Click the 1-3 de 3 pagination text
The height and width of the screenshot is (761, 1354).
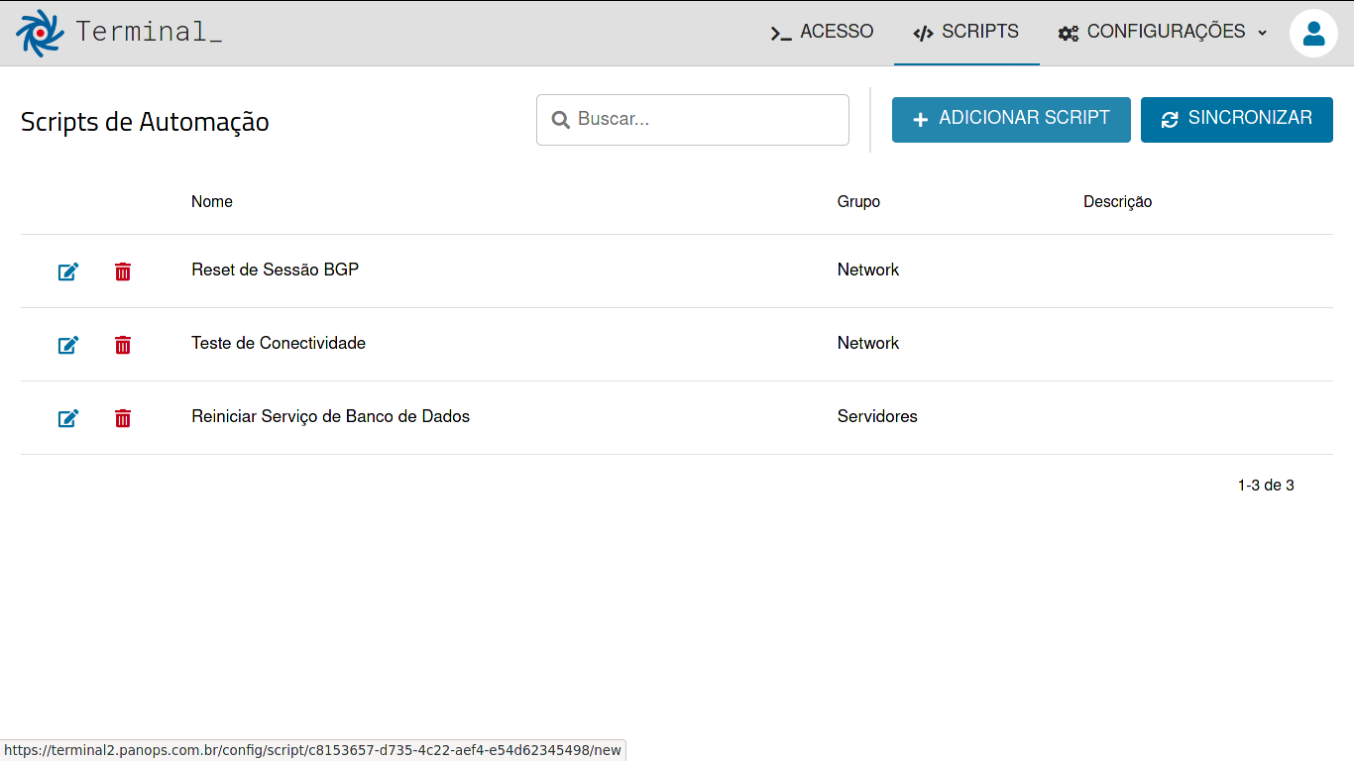pos(1266,486)
